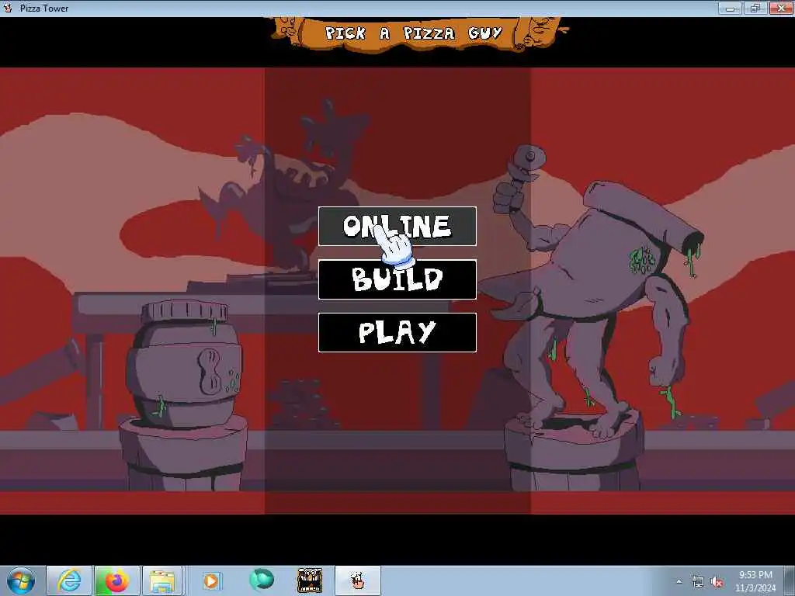Click the green round taskbar app icon

point(261,580)
